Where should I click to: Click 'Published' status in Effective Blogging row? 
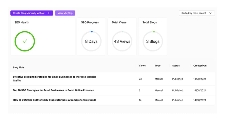coord(178,79)
